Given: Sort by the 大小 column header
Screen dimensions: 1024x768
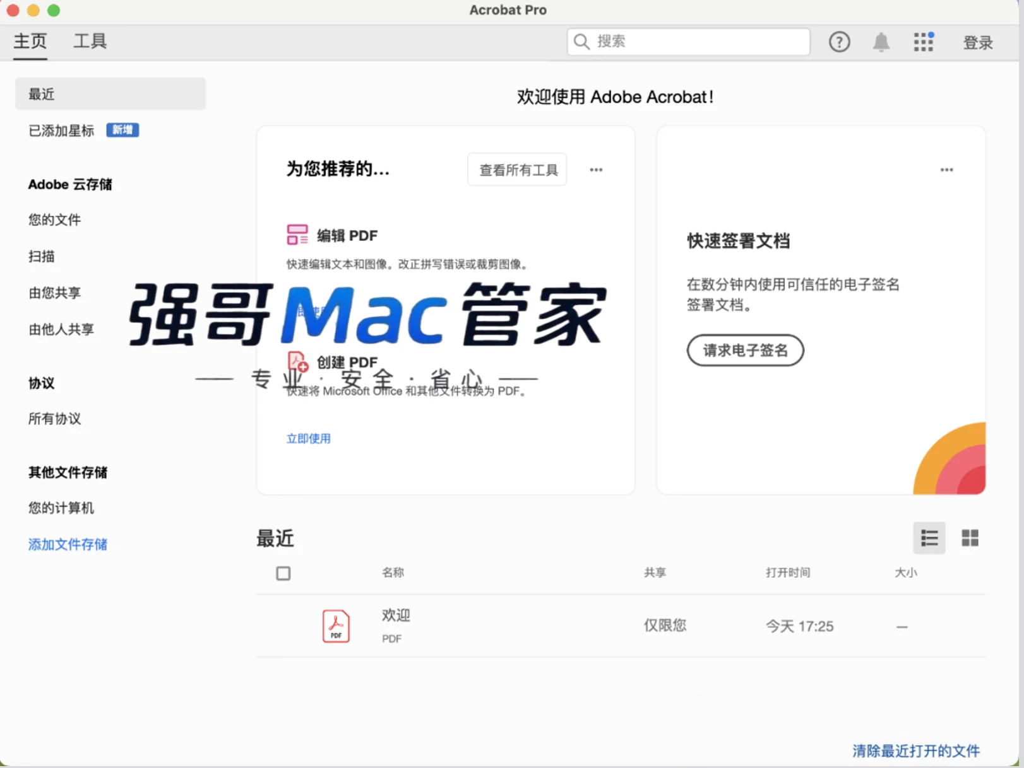Looking at the screenshot, I should pyautogui.click(x=906, y=573).
